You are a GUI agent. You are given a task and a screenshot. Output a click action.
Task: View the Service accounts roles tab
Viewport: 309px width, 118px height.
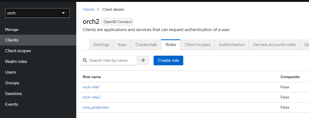point(274,45)
